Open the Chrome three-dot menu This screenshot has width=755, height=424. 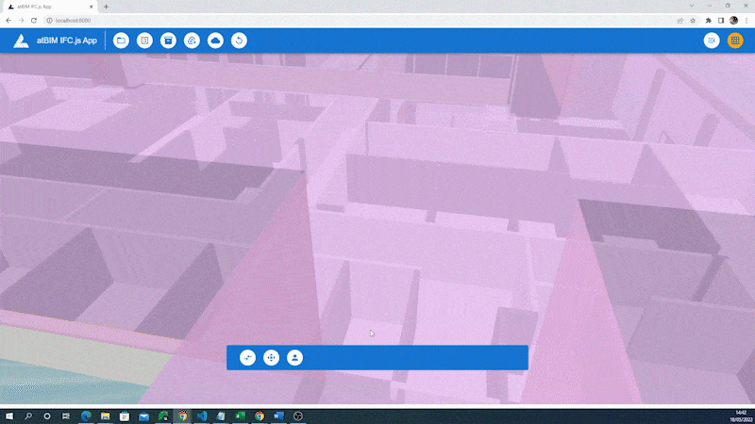(747, 20)
